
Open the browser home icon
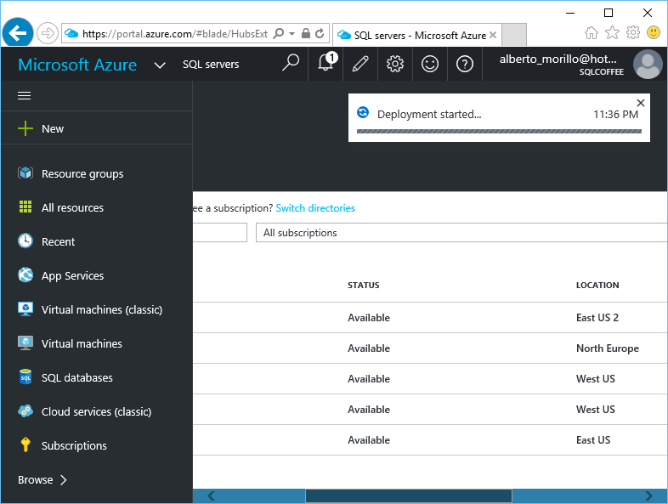coord(591,32)
